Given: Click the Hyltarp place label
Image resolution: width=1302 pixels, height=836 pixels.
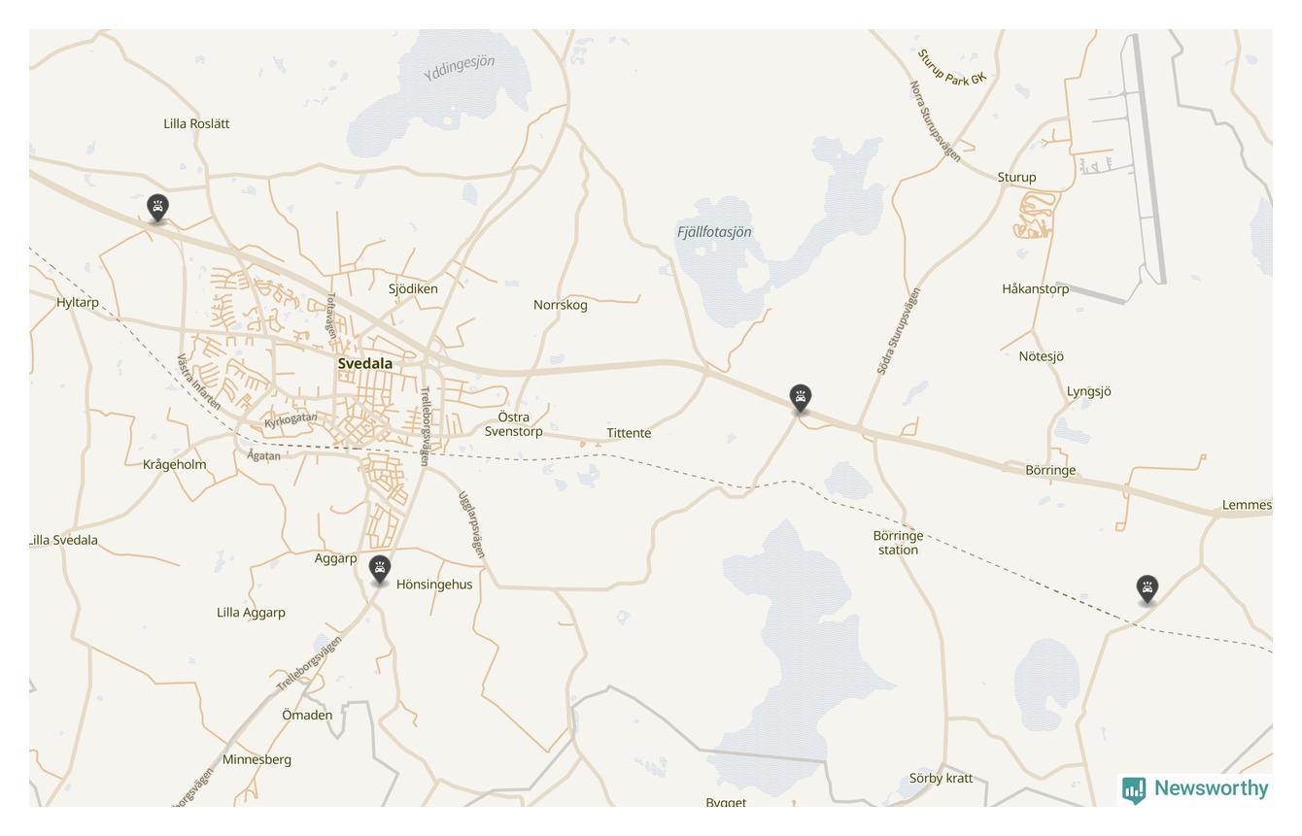Looking at the screenshot, I should click(78, 302).
